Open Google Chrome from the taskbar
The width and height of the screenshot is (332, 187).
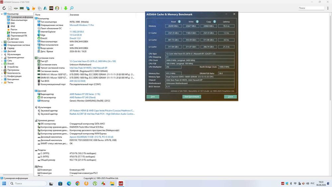pyautogui.click(x=77, y=184)
